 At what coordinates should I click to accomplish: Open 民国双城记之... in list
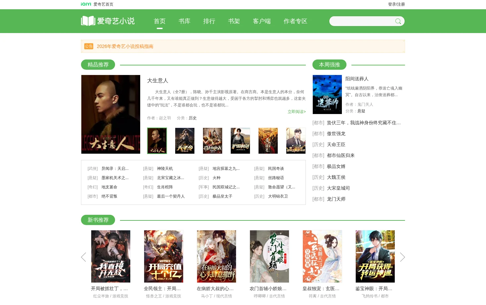click(x=226, y=187)
